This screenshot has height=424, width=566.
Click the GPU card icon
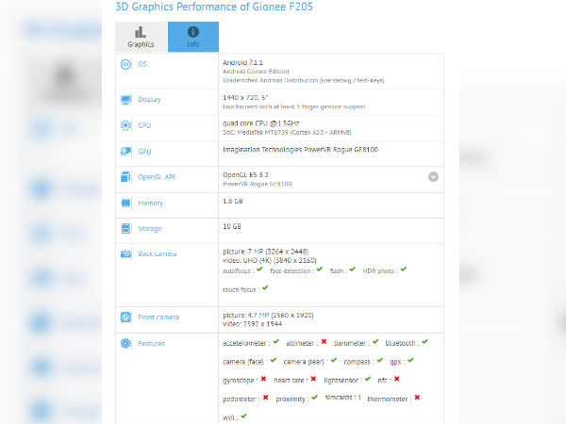coord(126,152)
